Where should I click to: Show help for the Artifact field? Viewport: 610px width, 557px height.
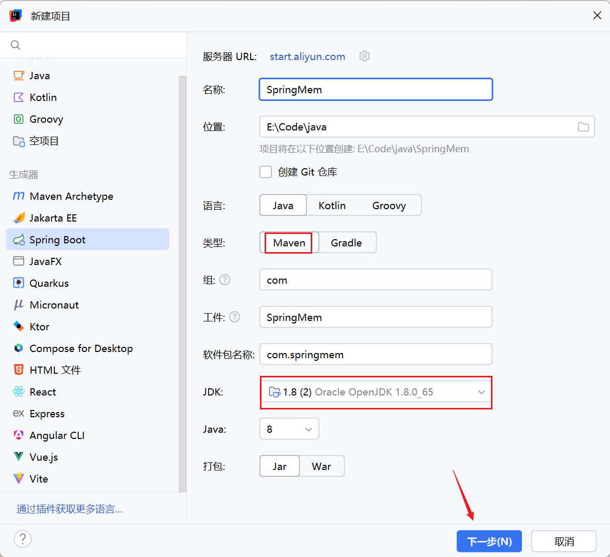click(x=235, y=317)
